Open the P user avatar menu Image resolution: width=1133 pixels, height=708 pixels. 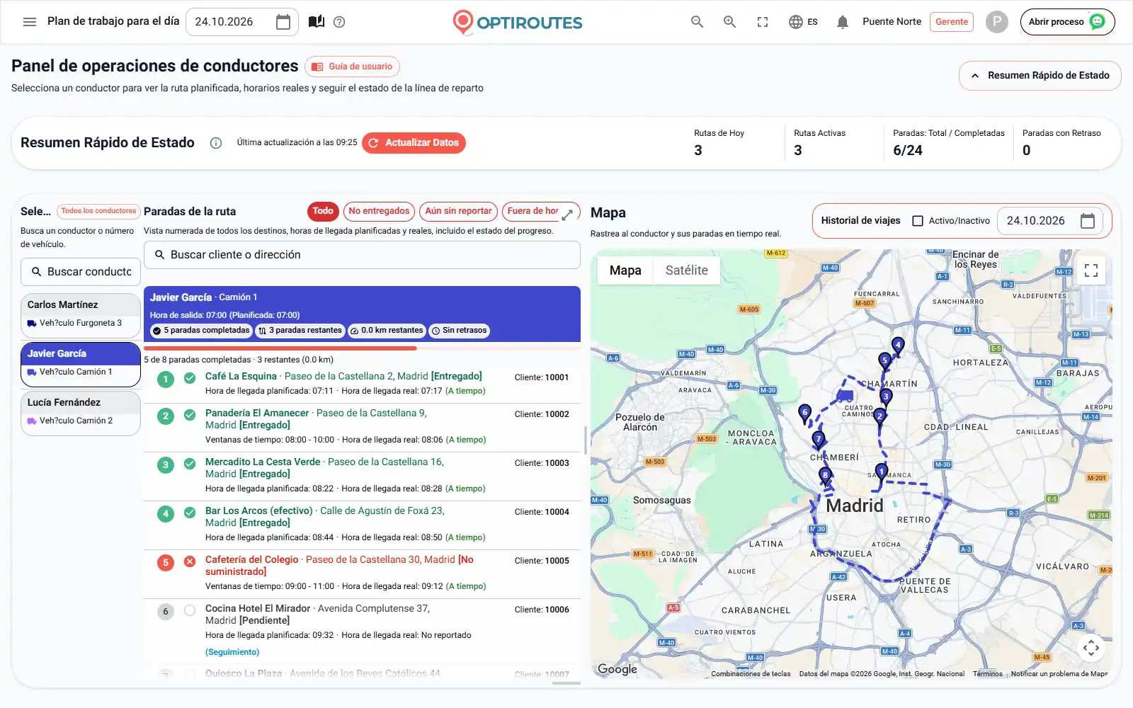pyautogui.click(x=996, y=22)
